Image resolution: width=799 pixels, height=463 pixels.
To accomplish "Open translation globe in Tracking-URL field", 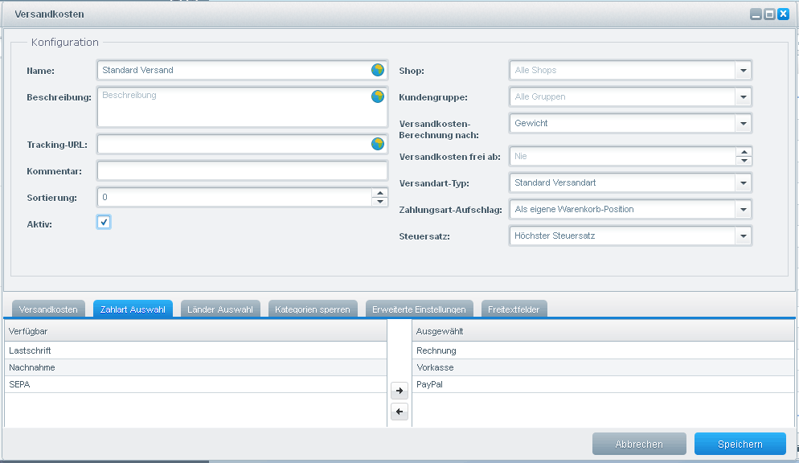I will 378,144.
